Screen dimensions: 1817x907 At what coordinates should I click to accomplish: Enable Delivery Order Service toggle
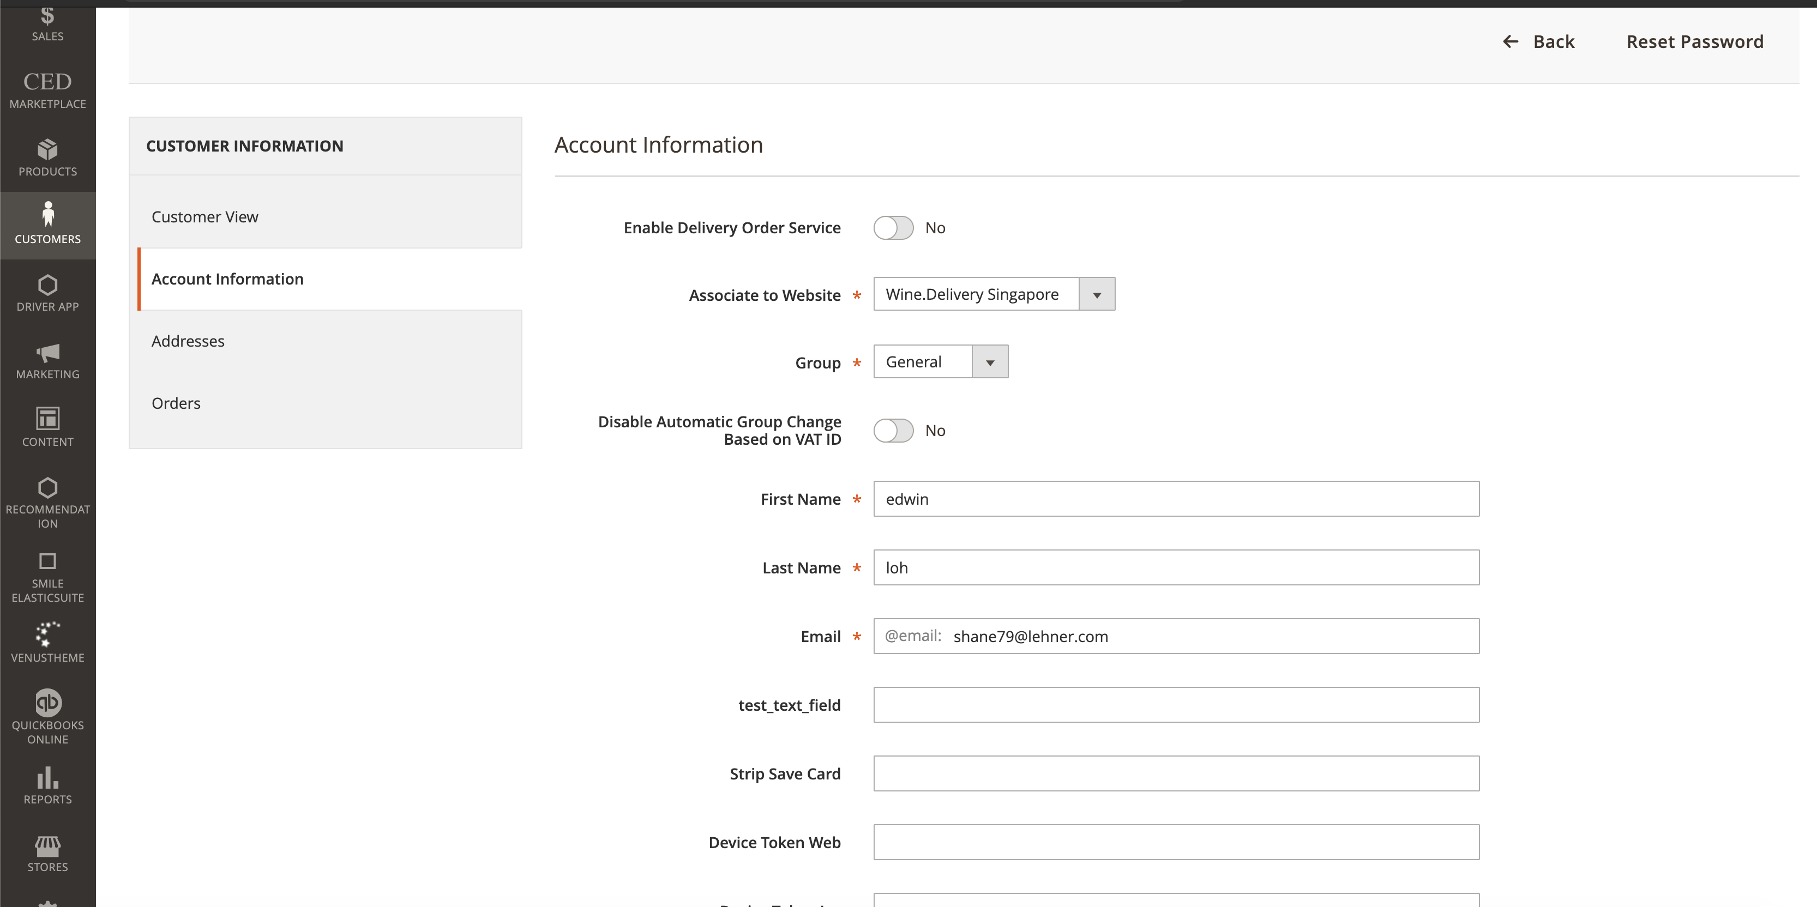click(x=892, y=227)
